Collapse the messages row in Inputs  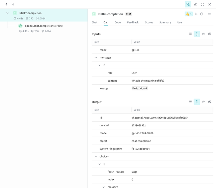96,58
